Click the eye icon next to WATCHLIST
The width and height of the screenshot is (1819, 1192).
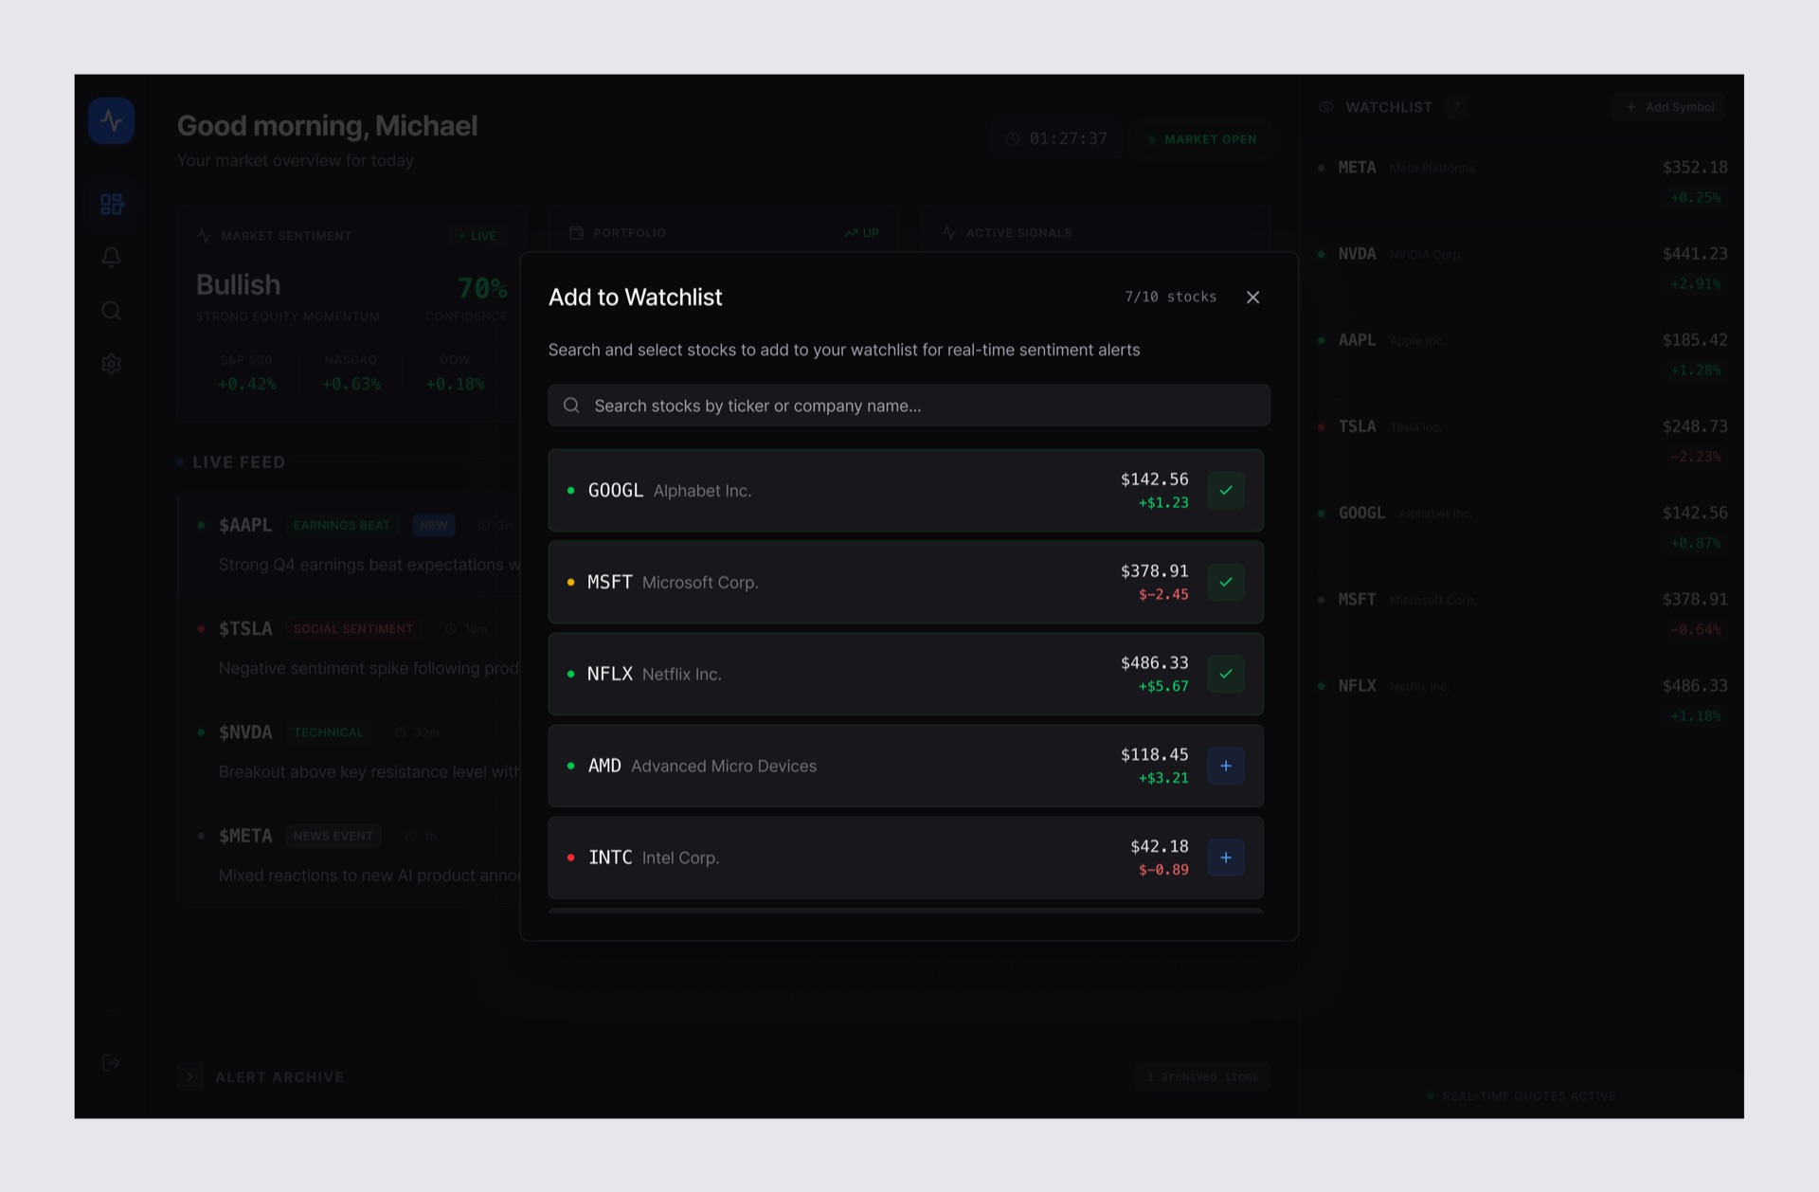pos(1326,107)
